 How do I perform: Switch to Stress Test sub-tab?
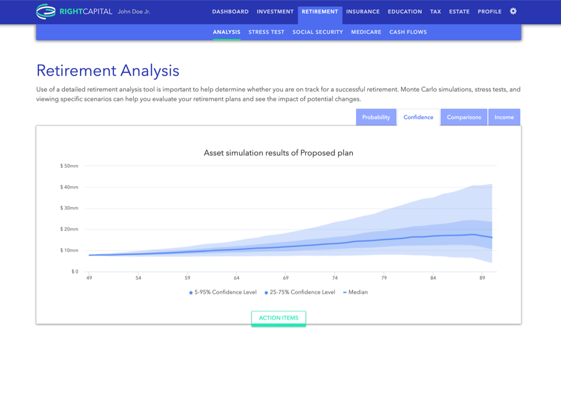tap(266, 32)
